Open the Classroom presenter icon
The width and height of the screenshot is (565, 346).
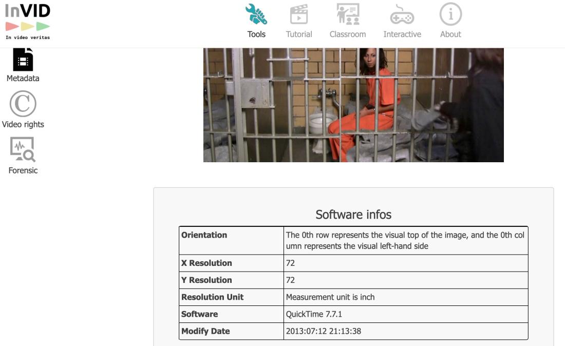(348, 14)
